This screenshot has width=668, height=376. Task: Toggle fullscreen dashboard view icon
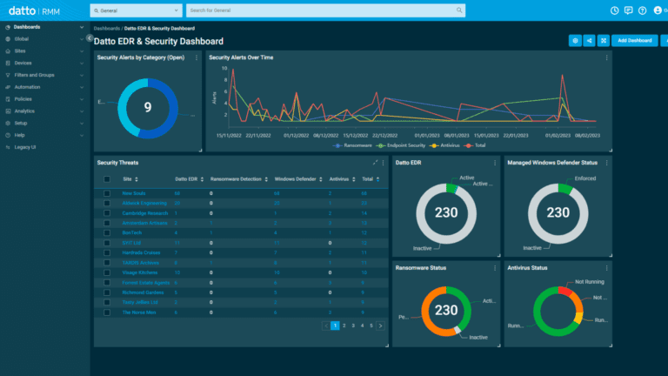click(604, 41)
